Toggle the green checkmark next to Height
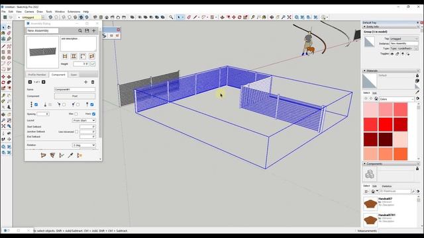This screenshot has height=238, width=424. [x=93, y=64]
